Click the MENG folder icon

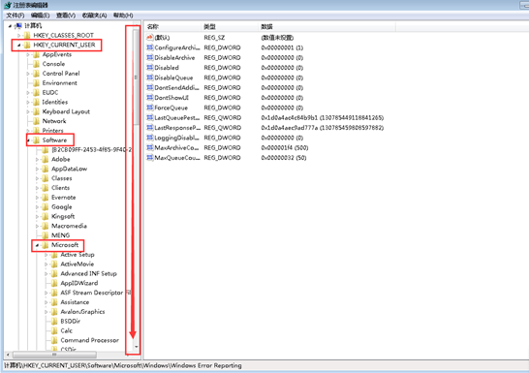coord(46,235)
